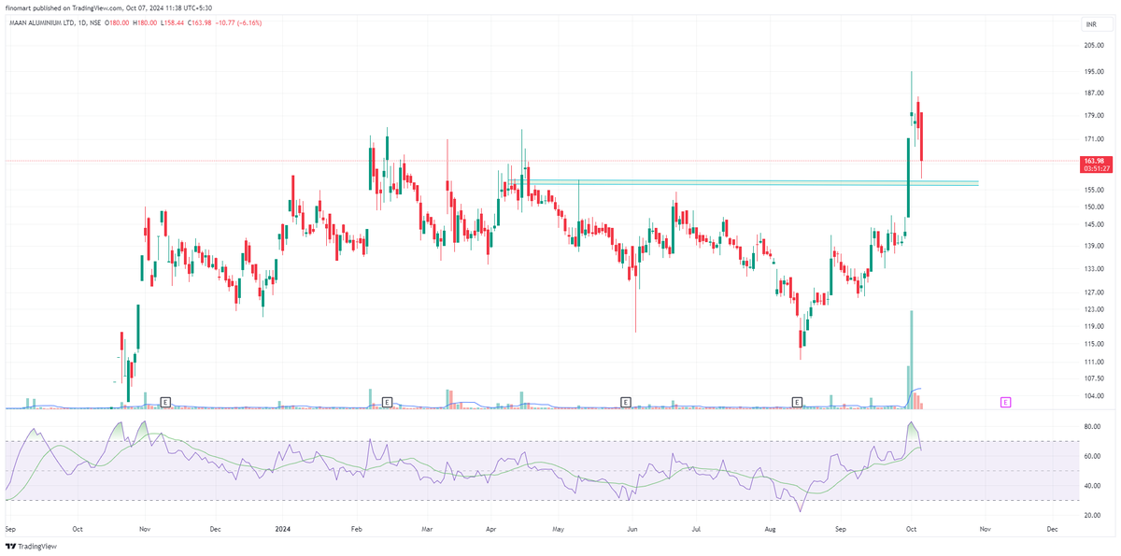The image size is (1121, 556).
Task: Click the 145.00 price axis label
Action: pos(1095,225)
